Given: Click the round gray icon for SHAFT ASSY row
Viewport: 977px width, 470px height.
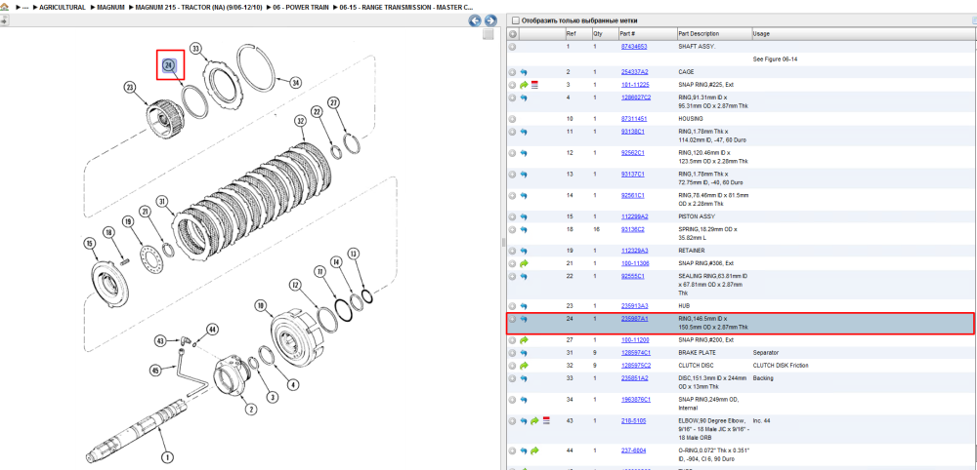Looking at the screenshot, I should pos(513,47).
